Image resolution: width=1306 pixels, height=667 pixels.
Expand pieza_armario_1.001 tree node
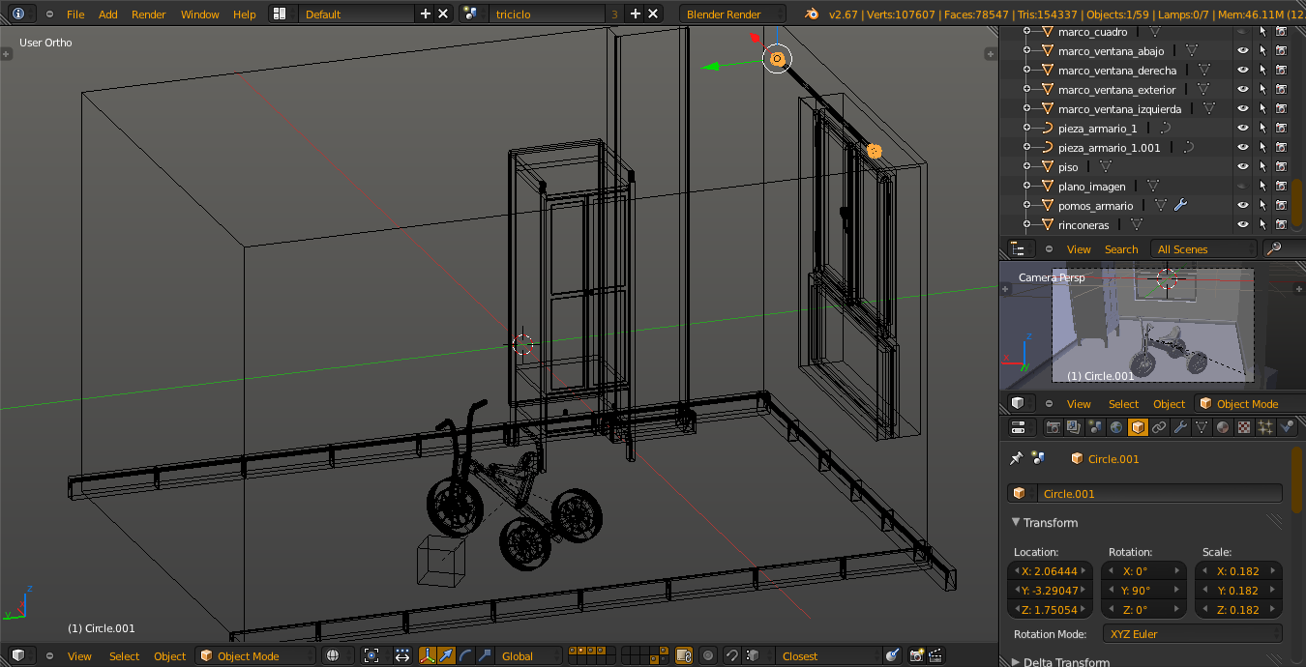point(1027,147)
